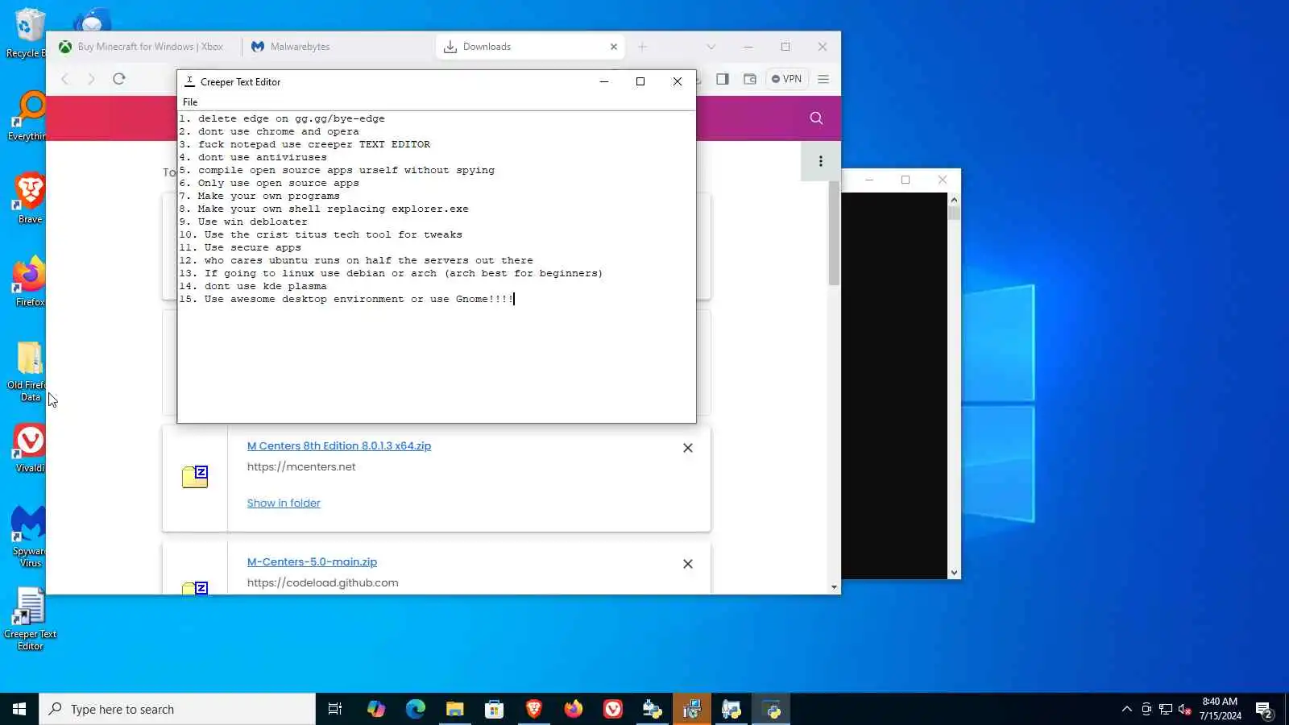
Task: Click the Creeper Text Editor title bar icon
Action: coord(190,81)
